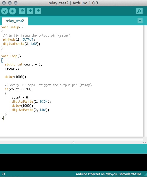This screenshot has height=177, width=147.
Task: Select the relay_test2 tab
Action: [15, 21]
